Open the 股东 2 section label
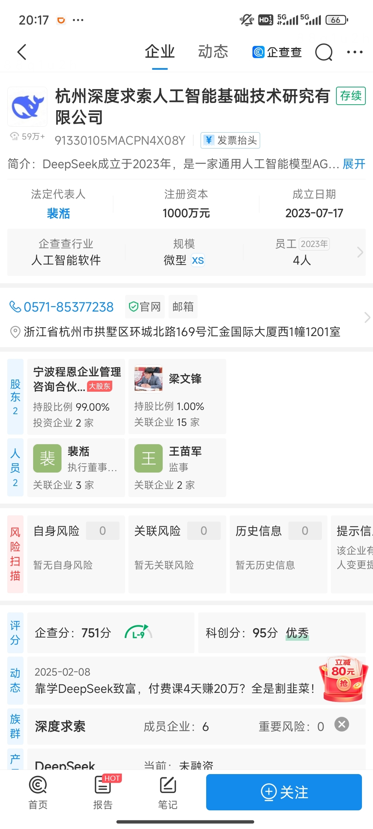The height and width of the screenshot is (829, 373). (16, 397)
